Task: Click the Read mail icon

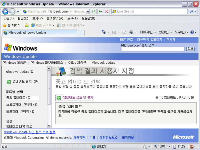Action: coord(124,32)
